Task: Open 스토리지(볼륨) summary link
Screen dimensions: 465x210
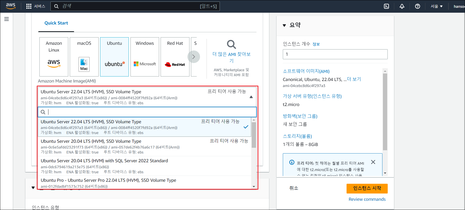Action: click(x=297, y=136)
